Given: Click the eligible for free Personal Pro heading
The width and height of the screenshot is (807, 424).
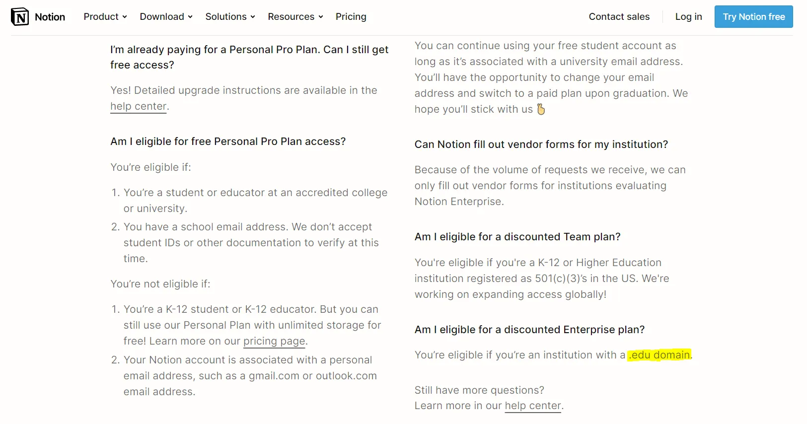Looking at the screenshot, I should pyautogui.click(x=228, y=141).
